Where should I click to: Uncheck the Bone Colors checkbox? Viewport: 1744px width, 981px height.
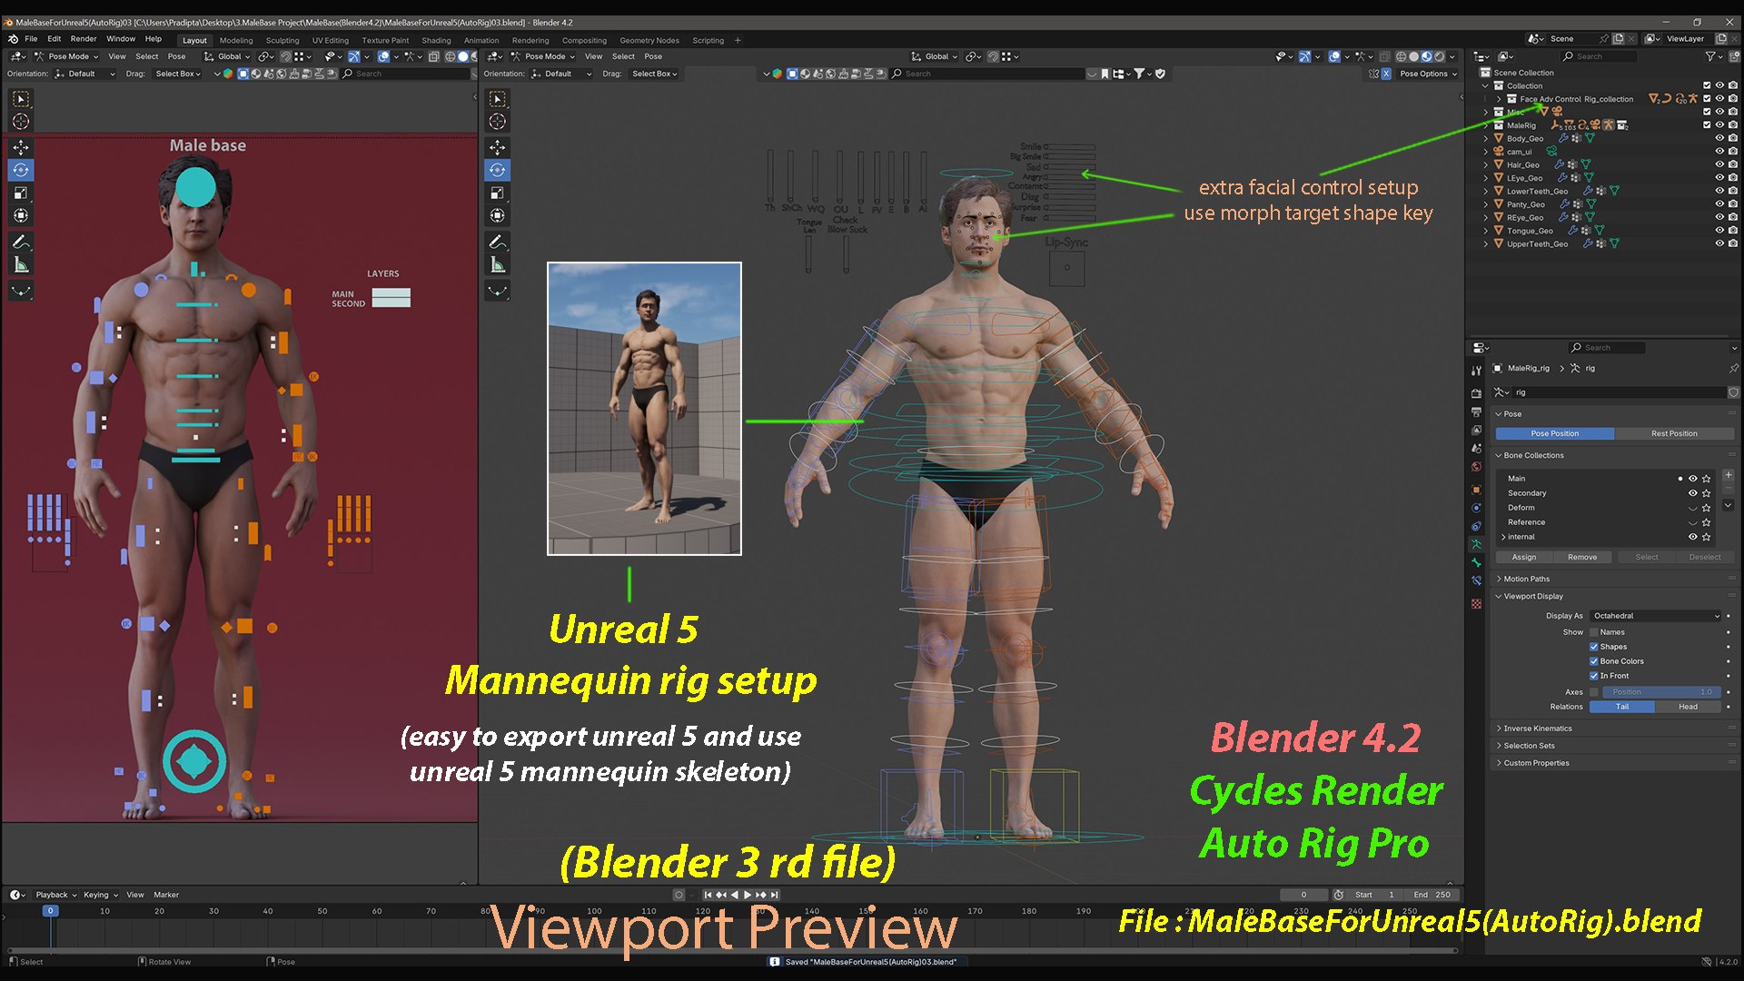click(1594, 661)
